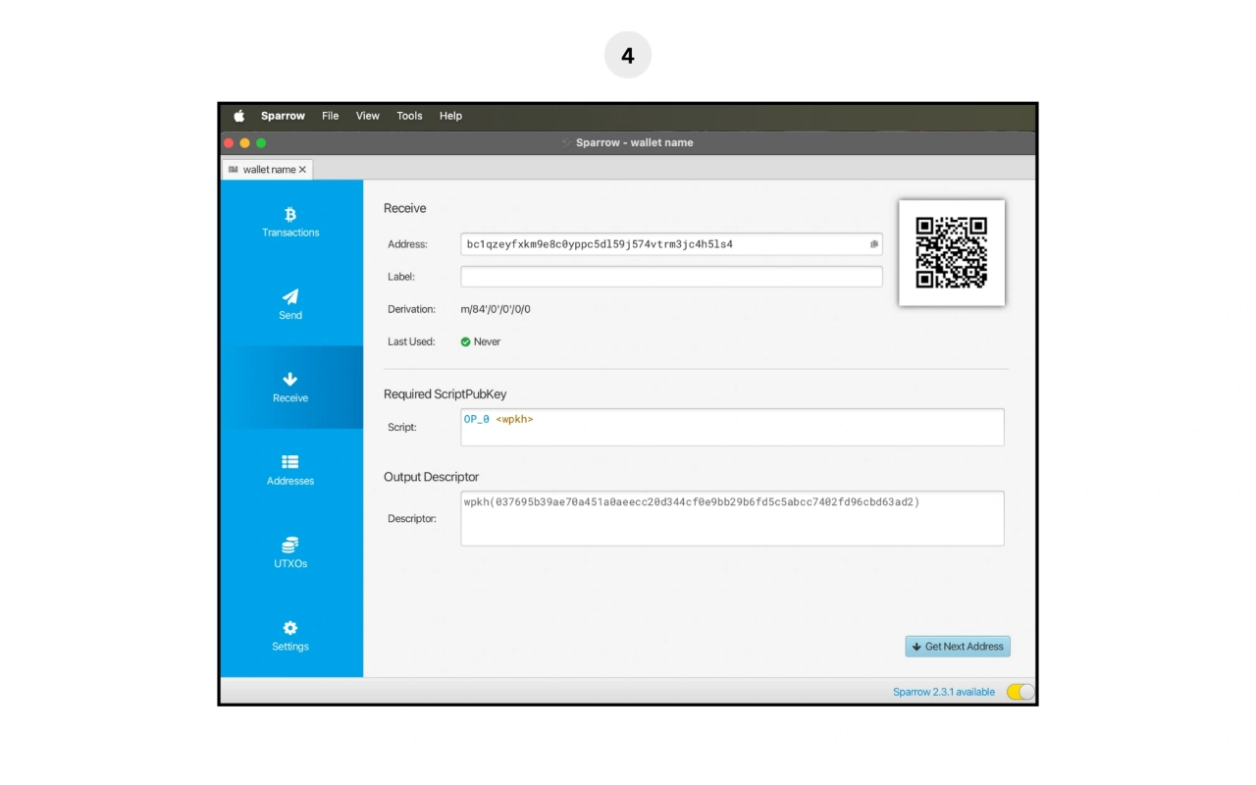The height and width of the screenshot is (785, 1256).
Task: Open the Settings sidebar section
Action: pos(290,636)
